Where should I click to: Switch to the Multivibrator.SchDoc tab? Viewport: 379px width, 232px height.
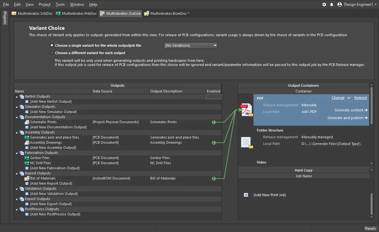32,13
